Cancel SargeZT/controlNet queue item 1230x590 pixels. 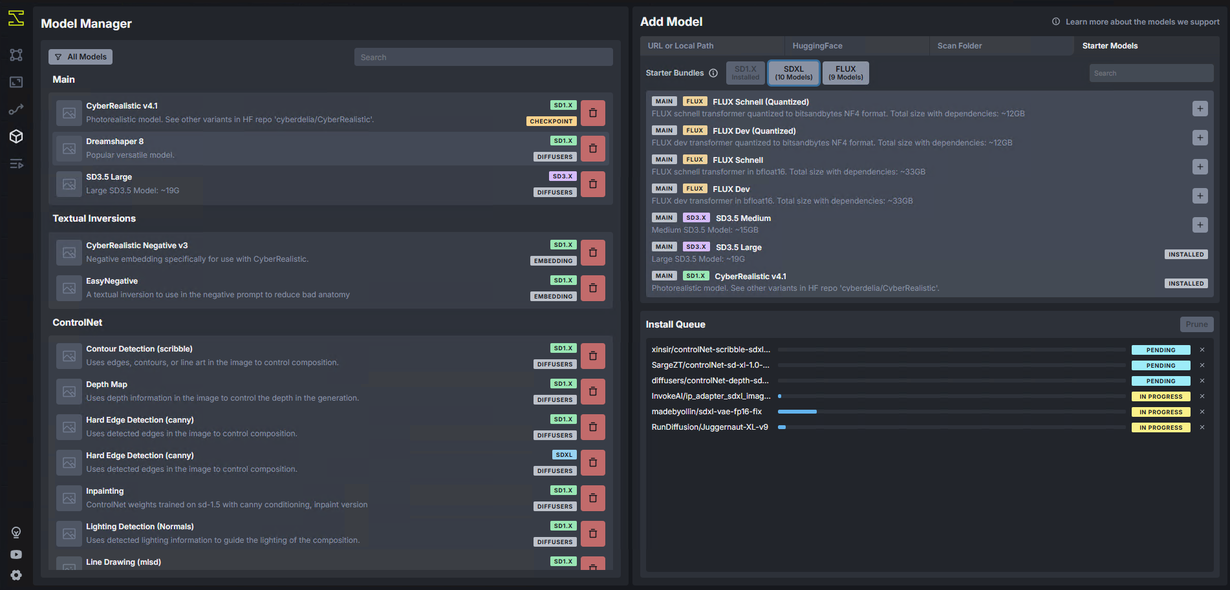click(1202, 365)
